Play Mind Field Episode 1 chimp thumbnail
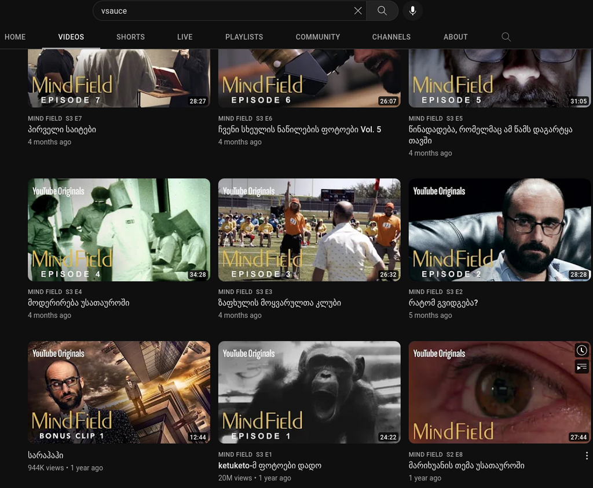 309,392
